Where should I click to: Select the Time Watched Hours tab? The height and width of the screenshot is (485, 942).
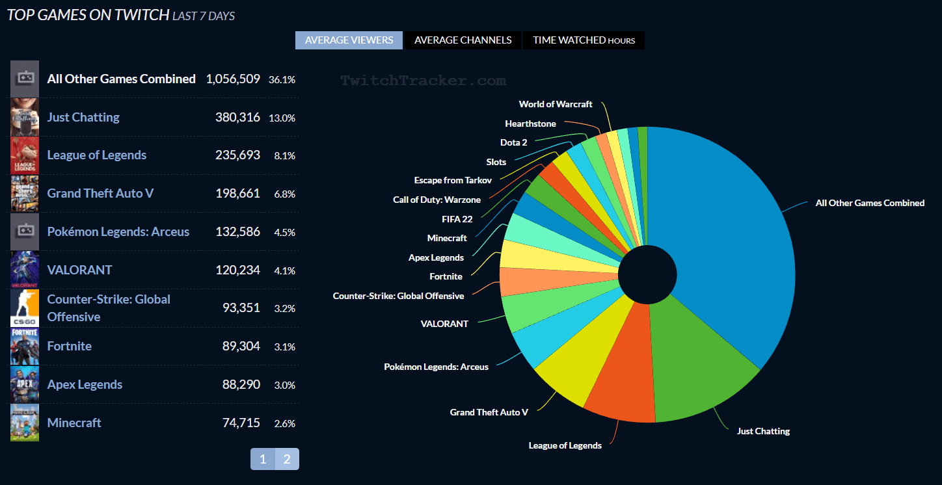pos(584,40)
